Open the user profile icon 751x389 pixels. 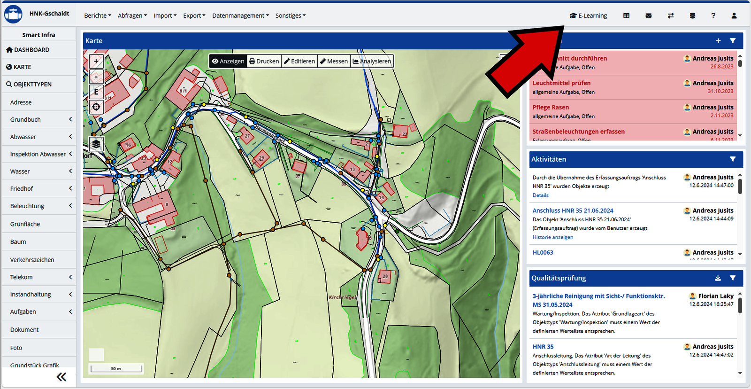tap(734, 16)
